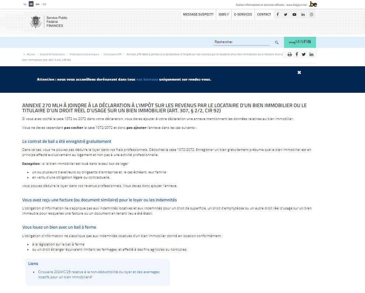Switch site language to DE
The height and width of the screenshot is (293, 365).
point(44,4)
